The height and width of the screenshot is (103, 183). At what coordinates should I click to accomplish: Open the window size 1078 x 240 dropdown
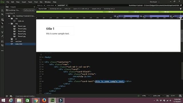click(x=158, y=96)
